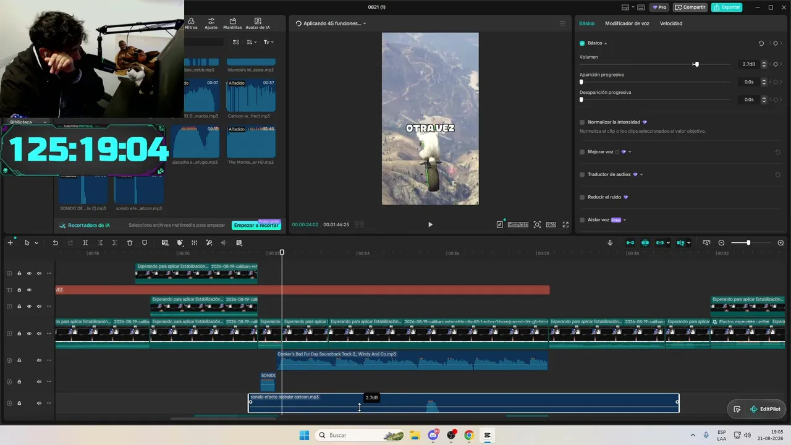The width and height of the screenshot is (791, 445).
Task: Click the Aparición progresiva slider handle
Action: (582, 82)
